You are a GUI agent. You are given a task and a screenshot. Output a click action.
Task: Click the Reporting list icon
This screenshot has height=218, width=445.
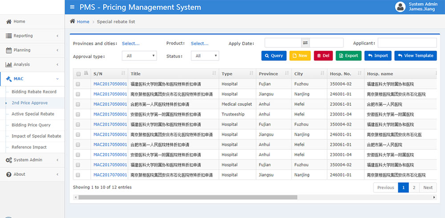click(x=9, y=36)
